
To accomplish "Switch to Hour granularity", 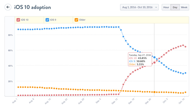I will [166, 7].
